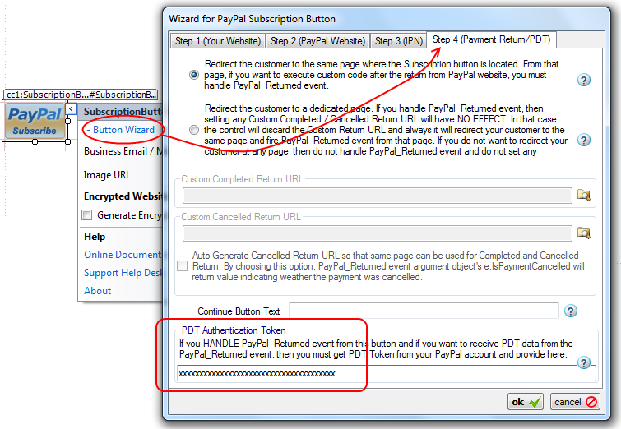Switch to Step 1 (Your Website) tab
621x429 pixels.
(x=218, y=41)
